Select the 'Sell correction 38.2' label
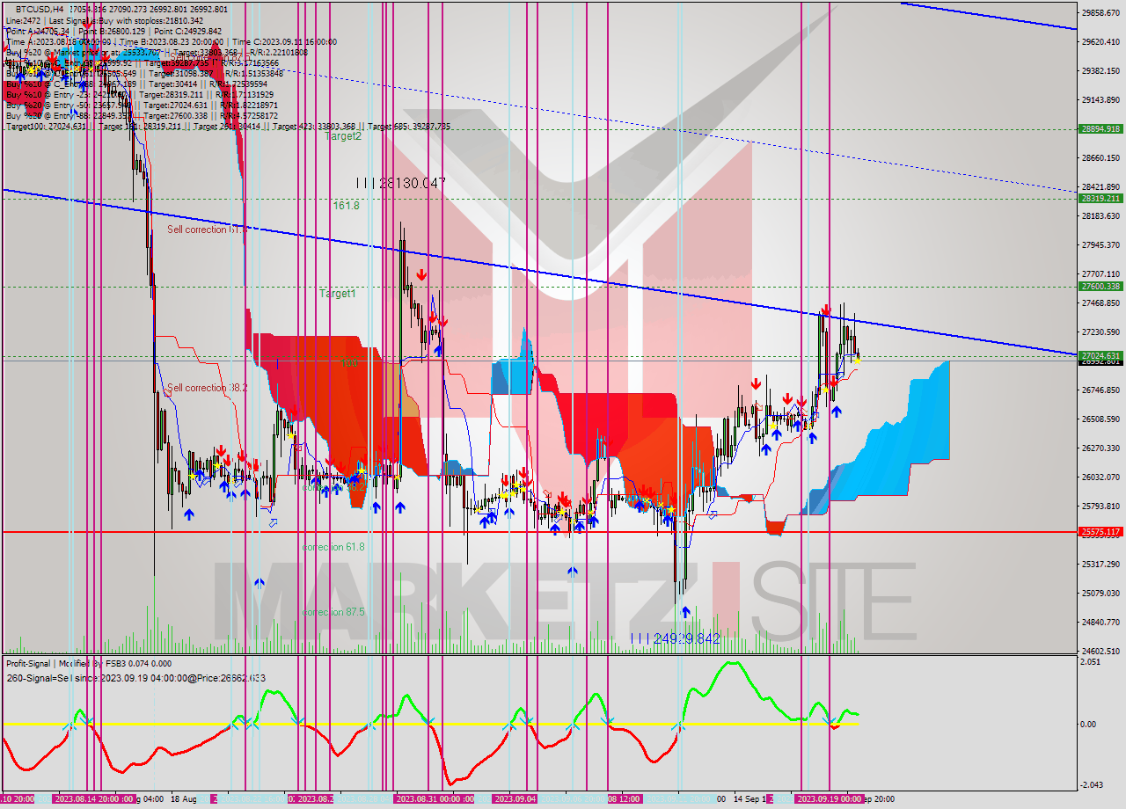1126x809 pixels. tap(208, 388)
